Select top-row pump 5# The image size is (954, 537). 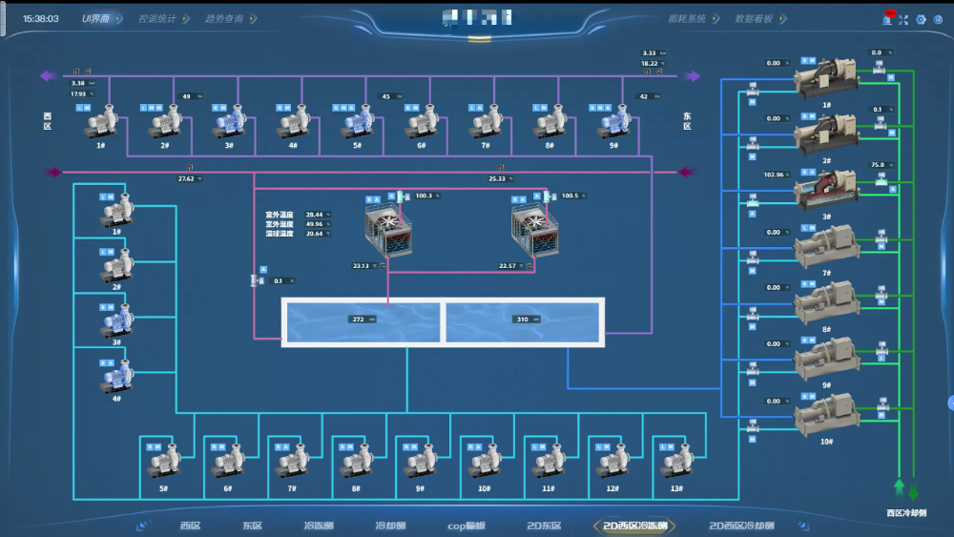tap(359, 123)
